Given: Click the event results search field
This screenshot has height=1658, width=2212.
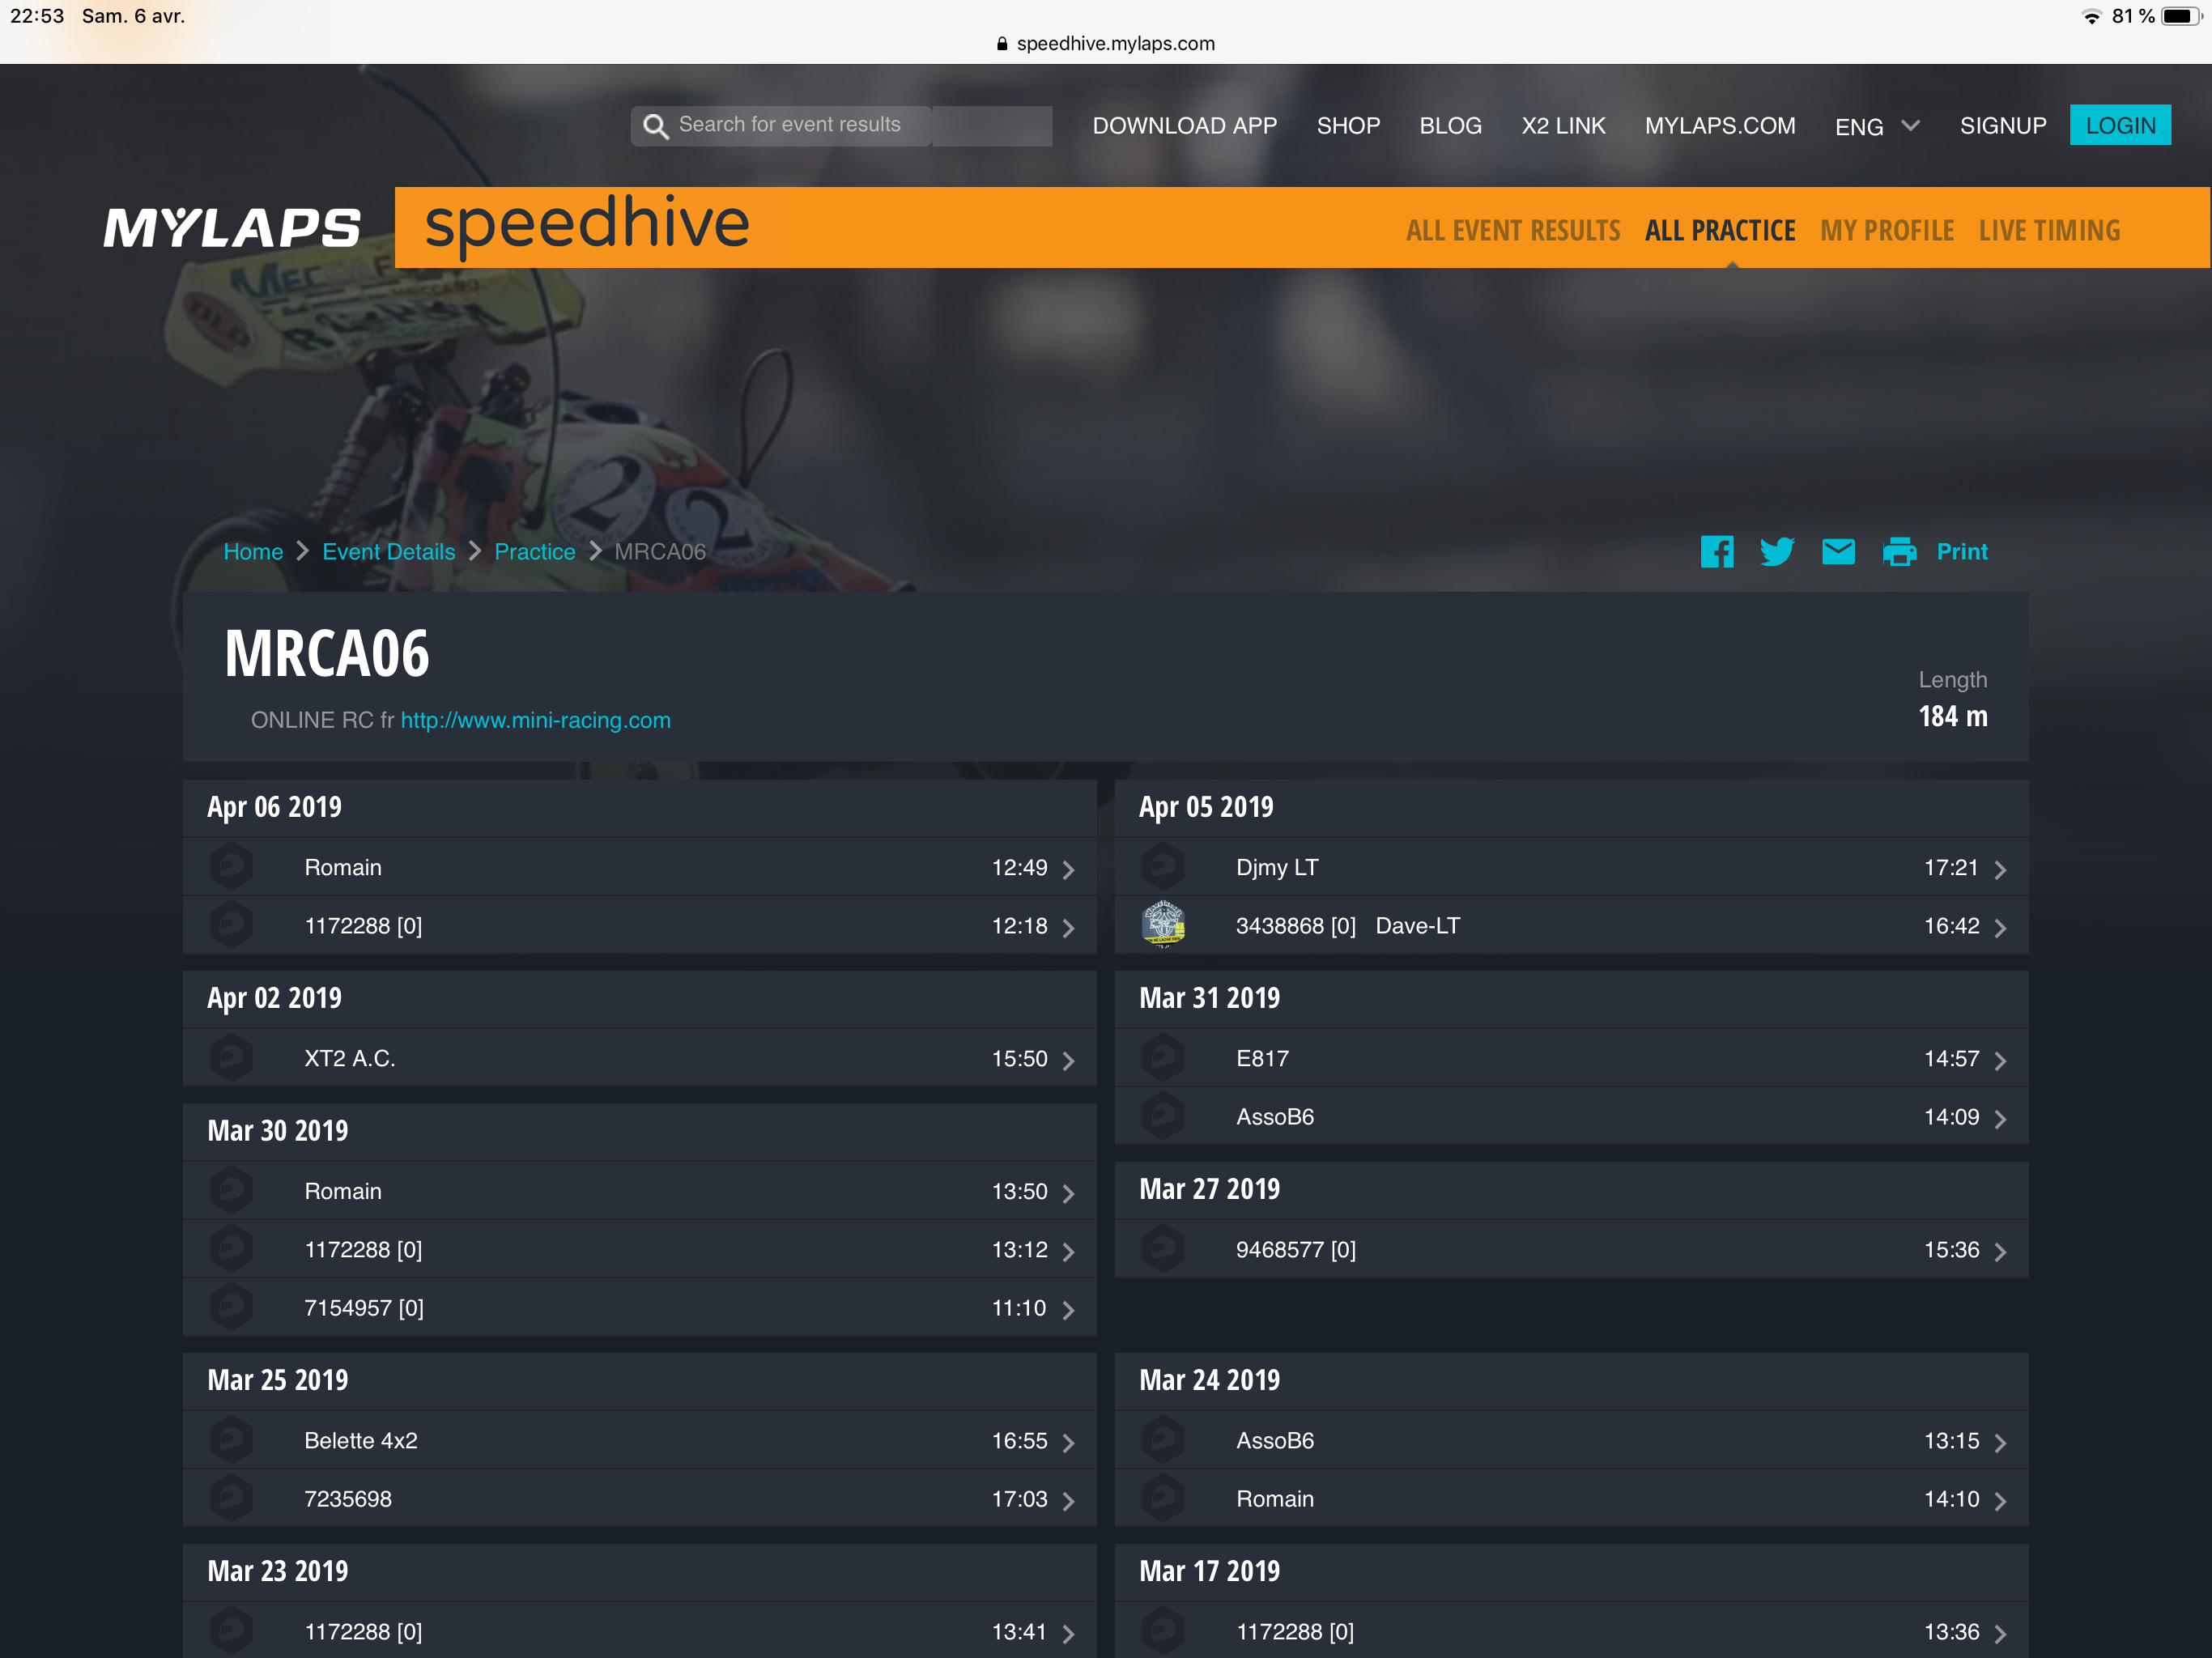Looking at the screenshot, I should point(841,126).
